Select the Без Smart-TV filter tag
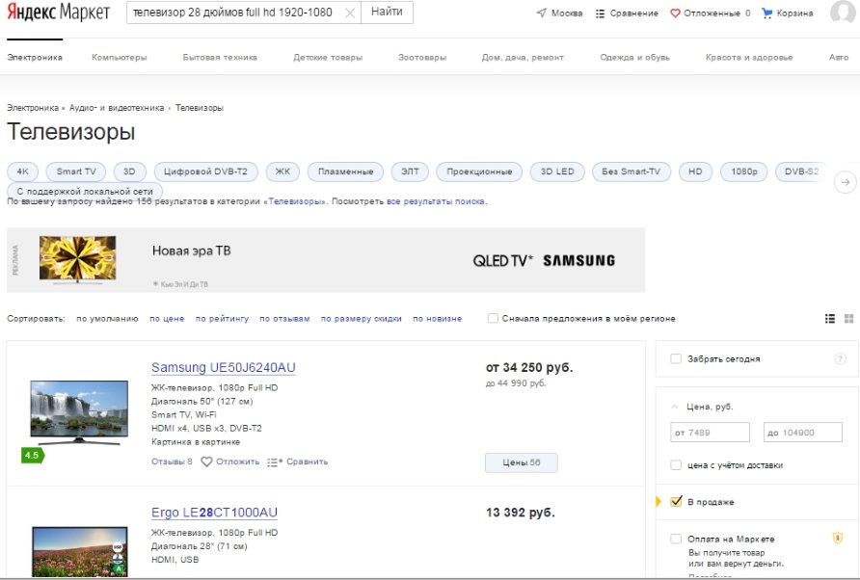This screenshot has height=580, width=860. [632, 171]
